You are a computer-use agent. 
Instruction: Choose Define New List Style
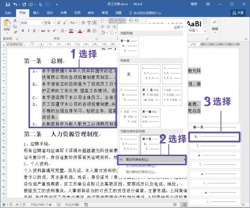(x=141, y=172)
